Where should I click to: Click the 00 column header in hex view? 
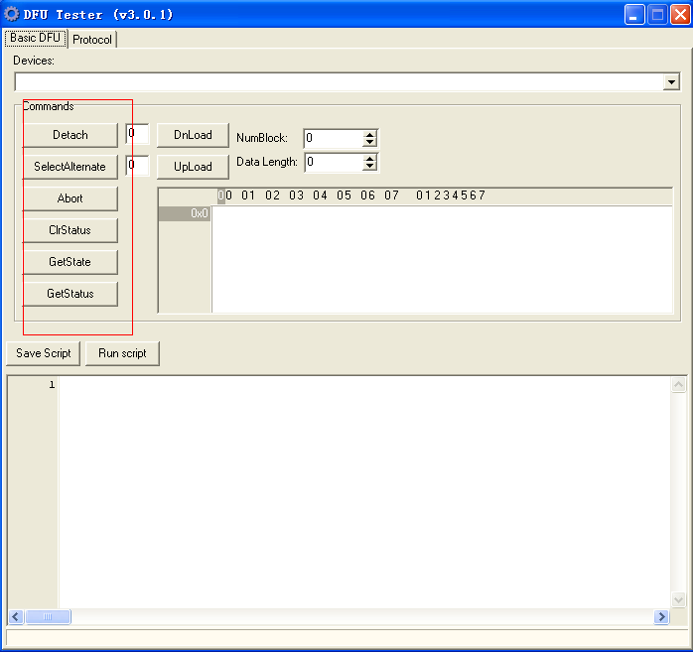tap(224, 196)
